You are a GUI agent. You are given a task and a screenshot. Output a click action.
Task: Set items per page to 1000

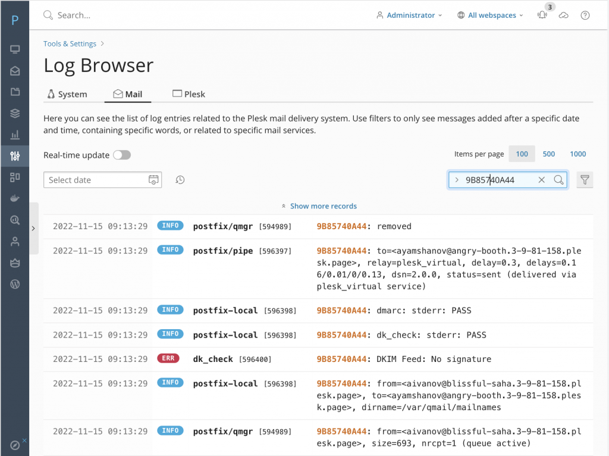tap(577, 154)
